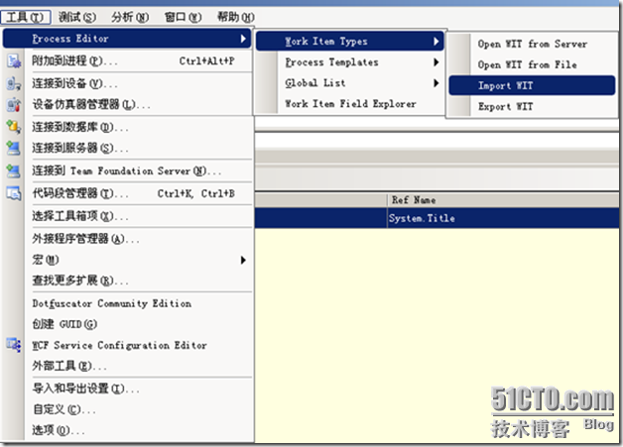
Task: Open the 测试(S) menu
Action: click(x=77, y=17)
